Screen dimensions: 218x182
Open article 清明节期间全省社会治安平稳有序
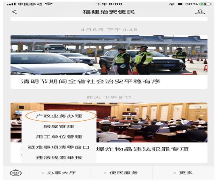91,82
